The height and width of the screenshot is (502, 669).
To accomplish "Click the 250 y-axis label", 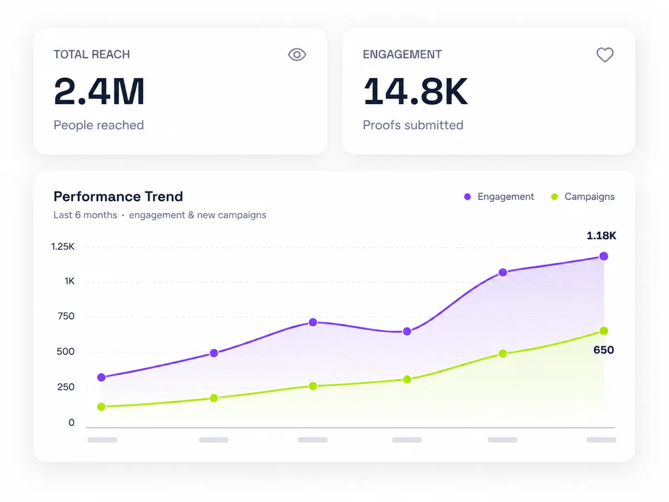I will [x=65, y=387].
